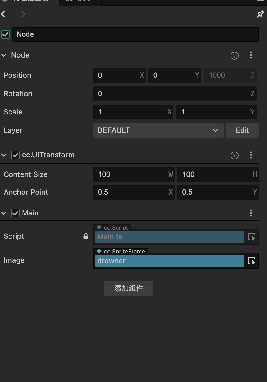Collapse the Node section
267x382 pixels.
click(4, 55)
